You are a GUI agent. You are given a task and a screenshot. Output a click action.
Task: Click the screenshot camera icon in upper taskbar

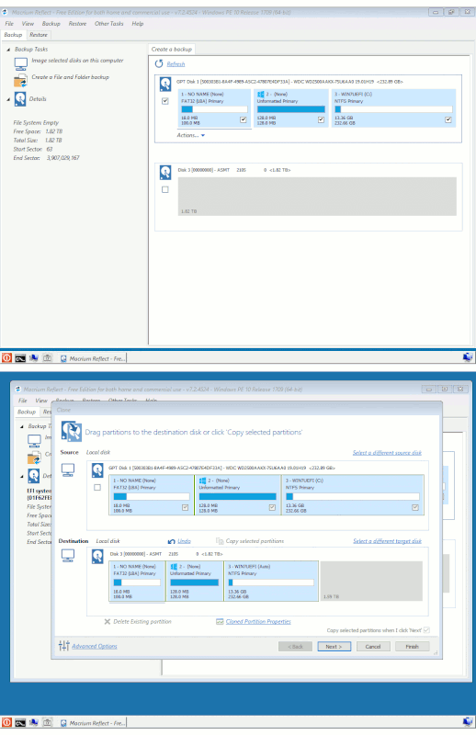[x=47, y=357]
